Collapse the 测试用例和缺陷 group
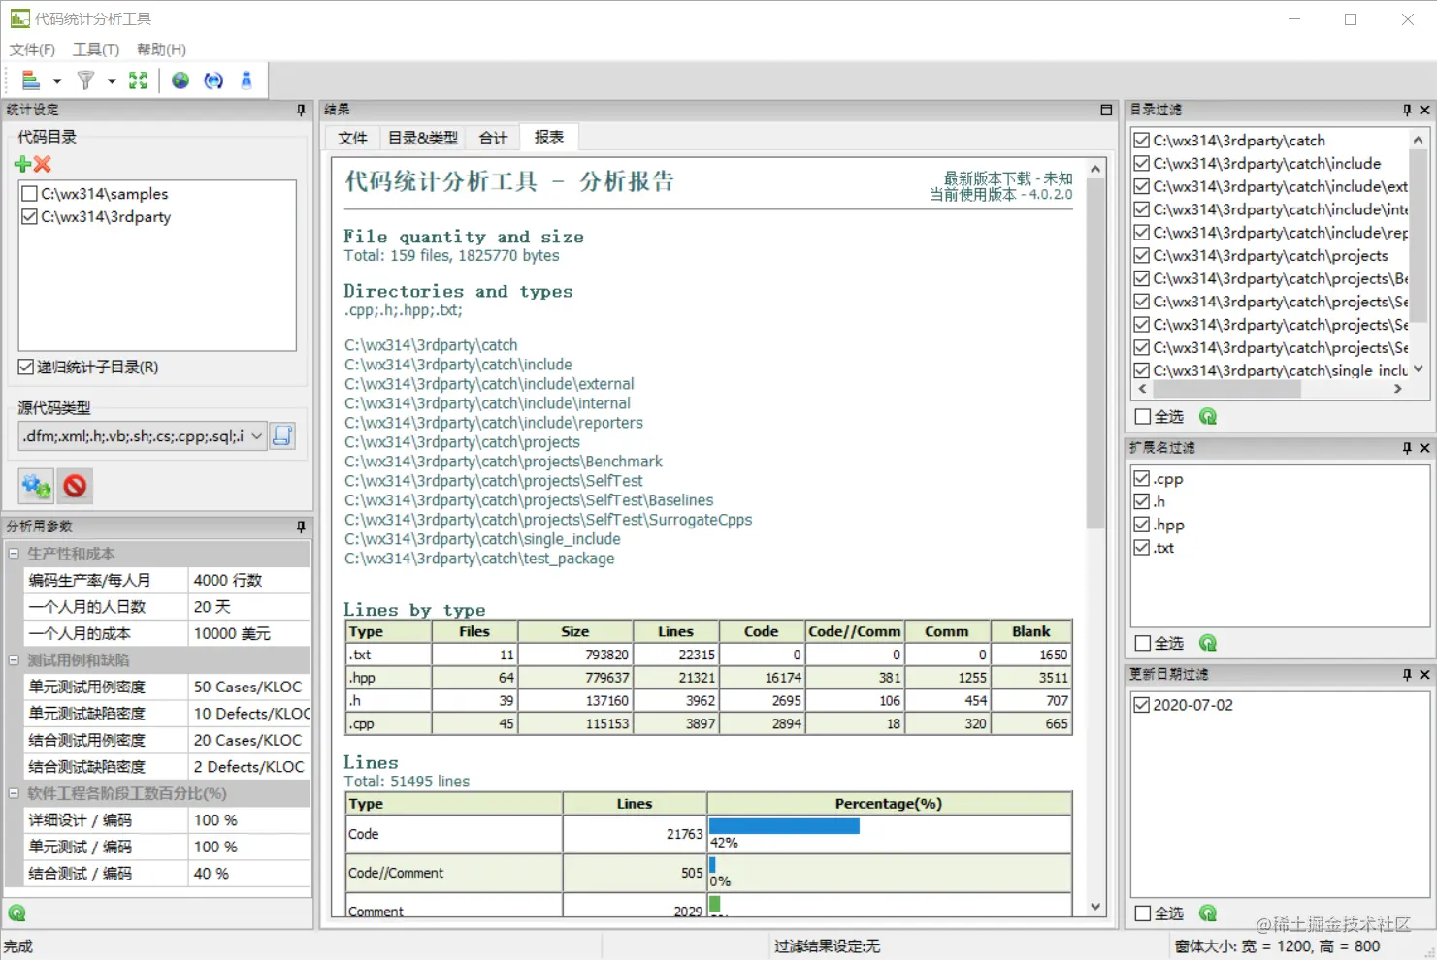 (x=14, y=660)
